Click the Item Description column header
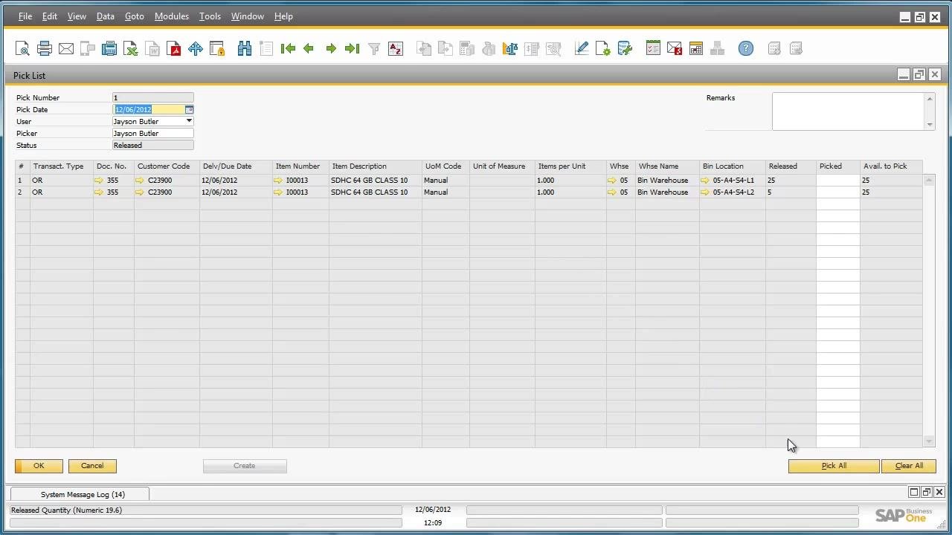This screenshot has height=535, width=952. point(376,166)
